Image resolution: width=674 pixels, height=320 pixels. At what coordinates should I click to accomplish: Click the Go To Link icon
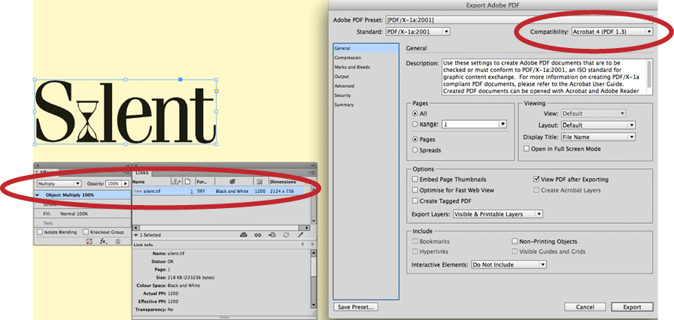272,234
